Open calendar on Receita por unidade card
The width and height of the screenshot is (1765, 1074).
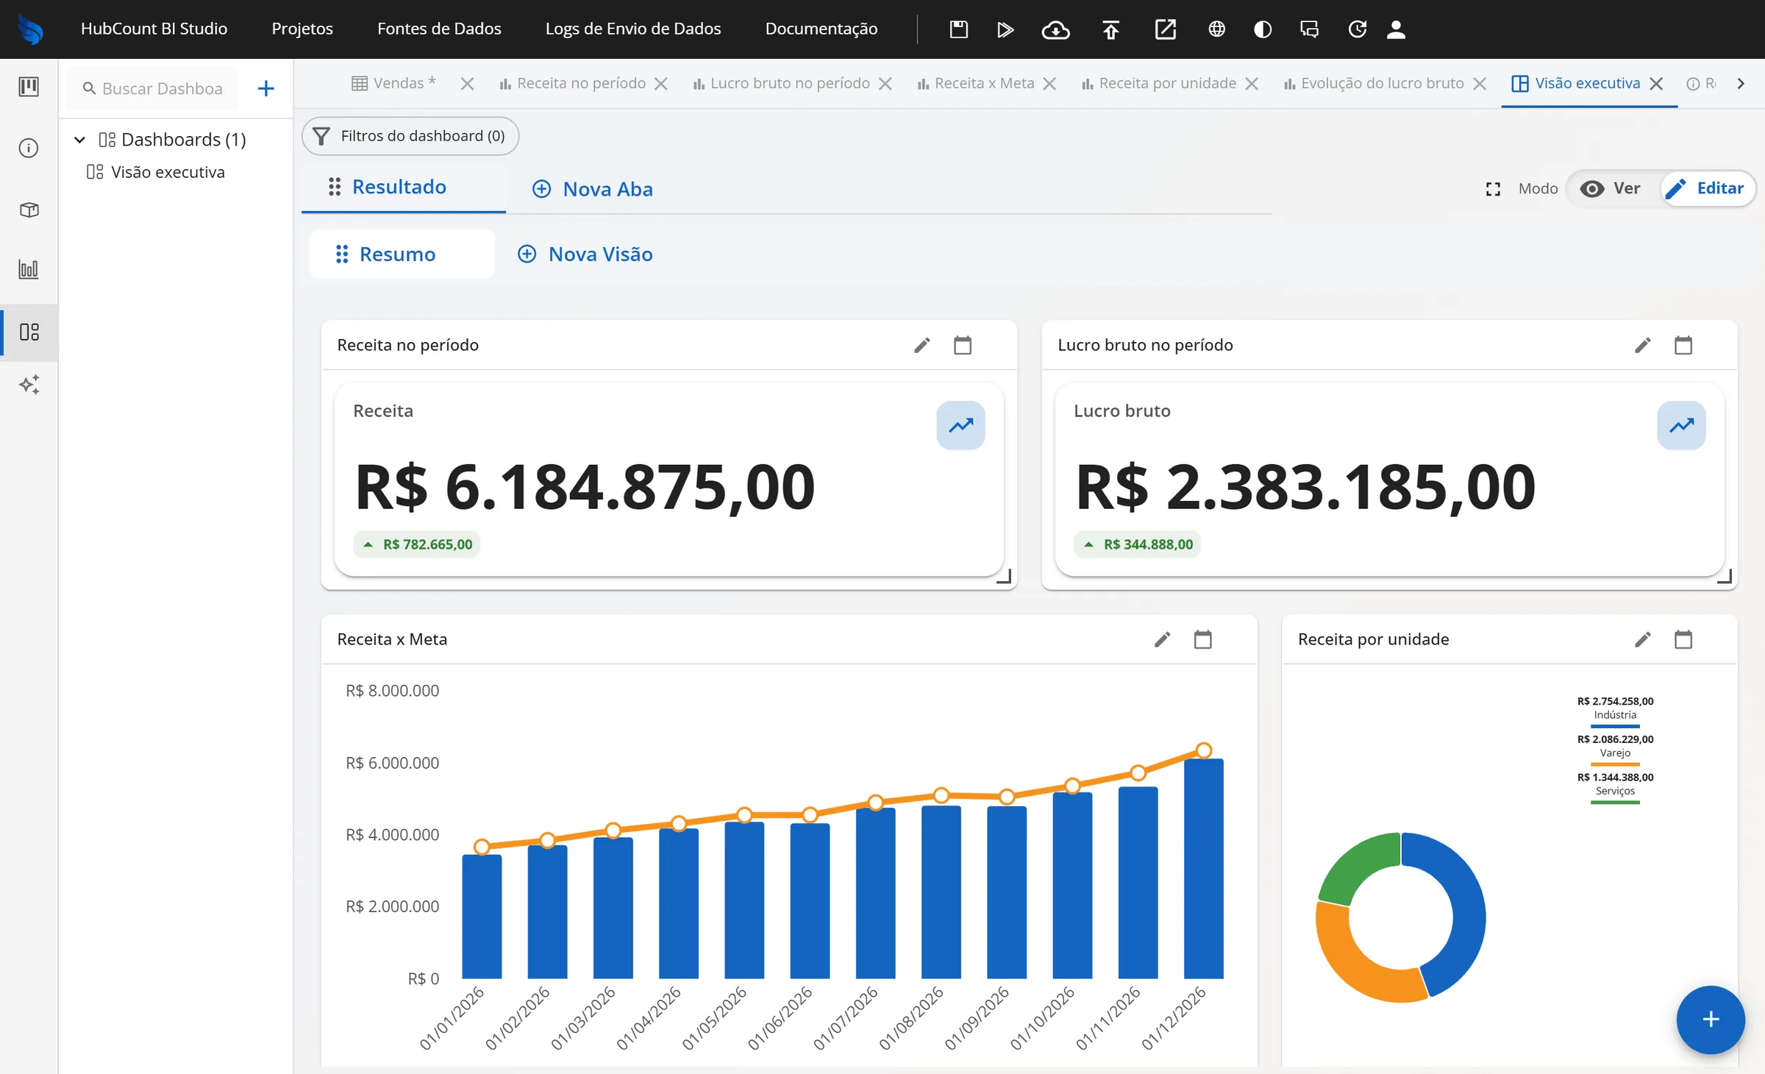[x=1683, y=639]
